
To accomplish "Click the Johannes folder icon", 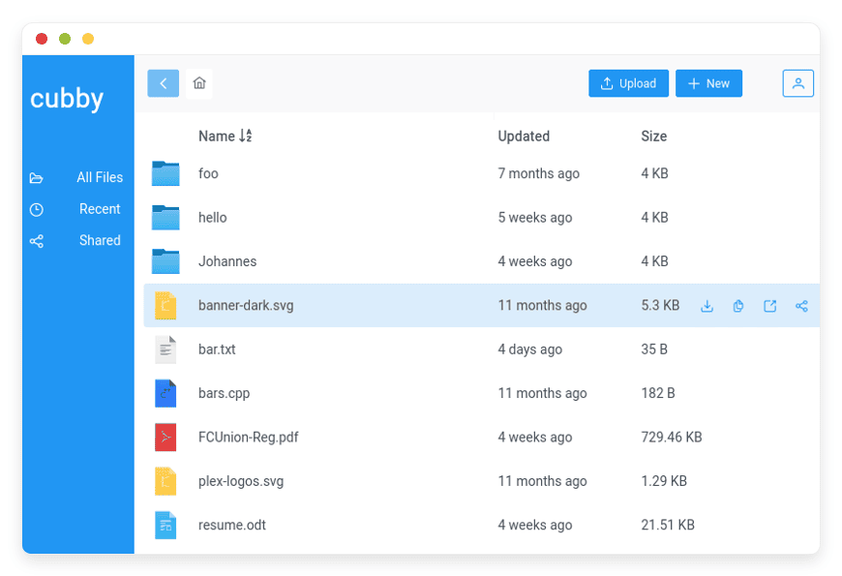I will tap(165, 261).
